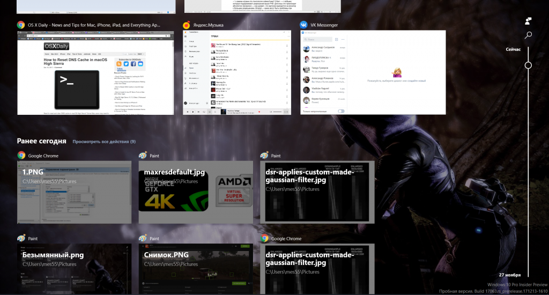Click the Paint icon above Снимок.PNG card

click(143, 238)
